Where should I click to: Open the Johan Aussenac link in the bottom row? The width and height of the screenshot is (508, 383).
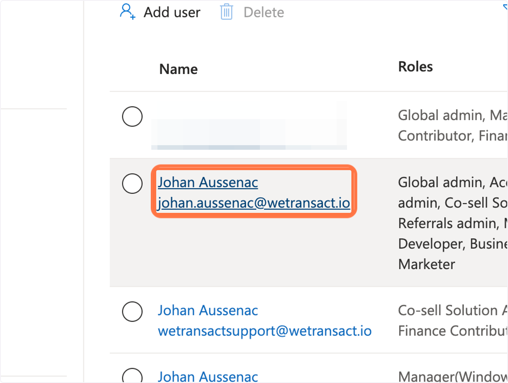(208, 376)
